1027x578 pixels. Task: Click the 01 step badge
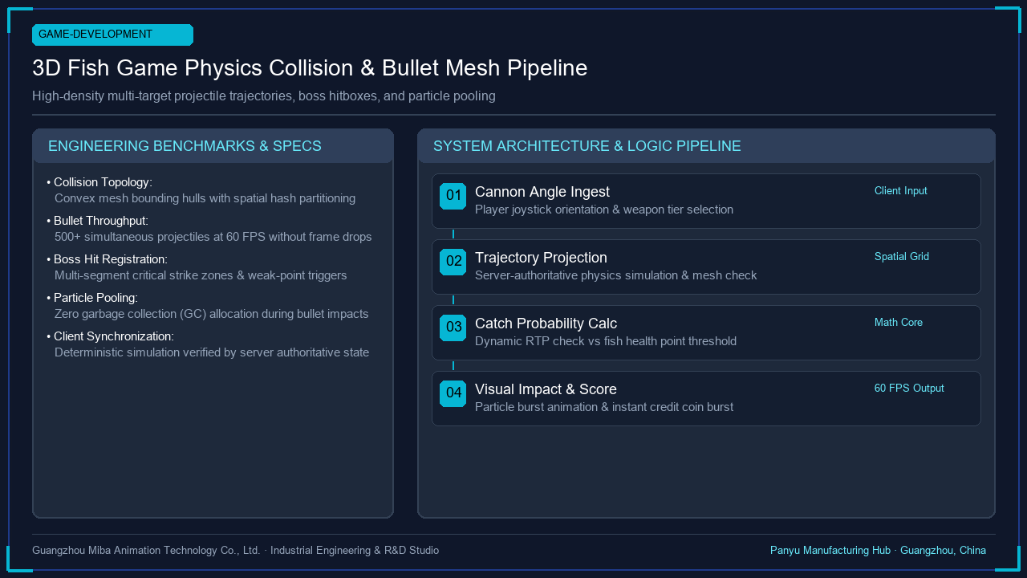click(453, 196)
